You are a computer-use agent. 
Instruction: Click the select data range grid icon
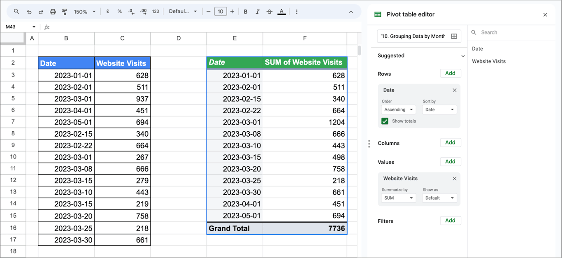(454, 36)
